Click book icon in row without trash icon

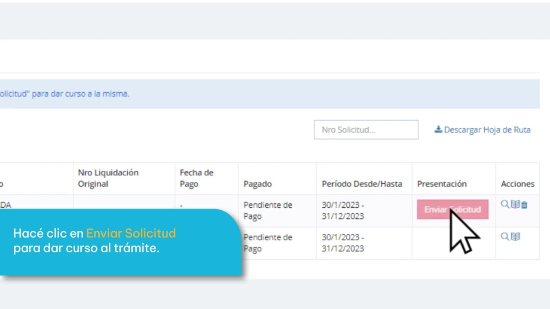pyautogui.click(x=515, y=236)
